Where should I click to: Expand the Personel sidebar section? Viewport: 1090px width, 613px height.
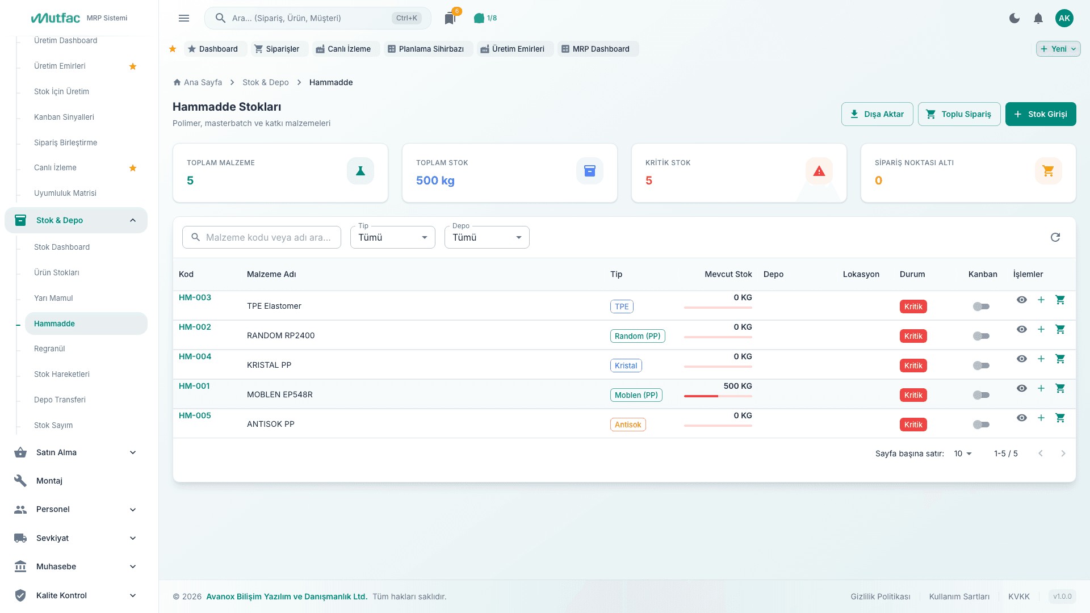coord(76,509)
